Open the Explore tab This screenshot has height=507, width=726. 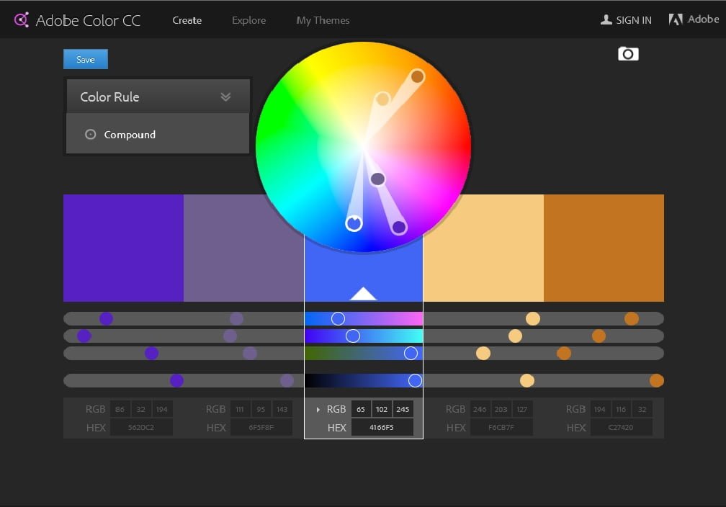point(248,20)
